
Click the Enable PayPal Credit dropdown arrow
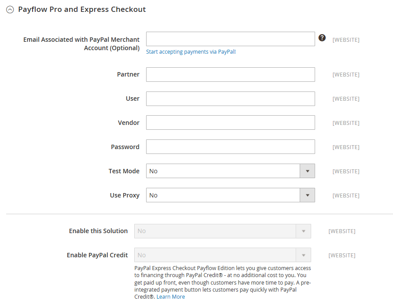coord(304,255)
